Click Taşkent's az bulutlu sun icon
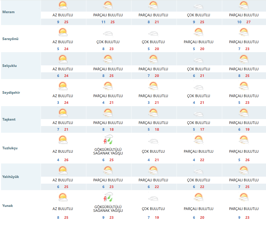The width and height of the screenshot is (266, 226). tap(63, 113)
